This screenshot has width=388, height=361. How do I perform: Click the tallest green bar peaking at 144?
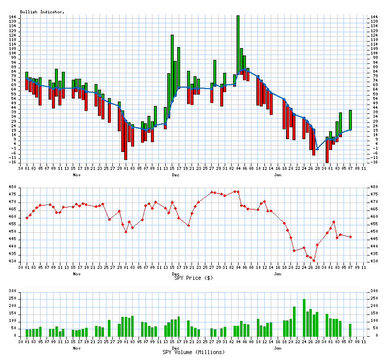click(238, 45)
